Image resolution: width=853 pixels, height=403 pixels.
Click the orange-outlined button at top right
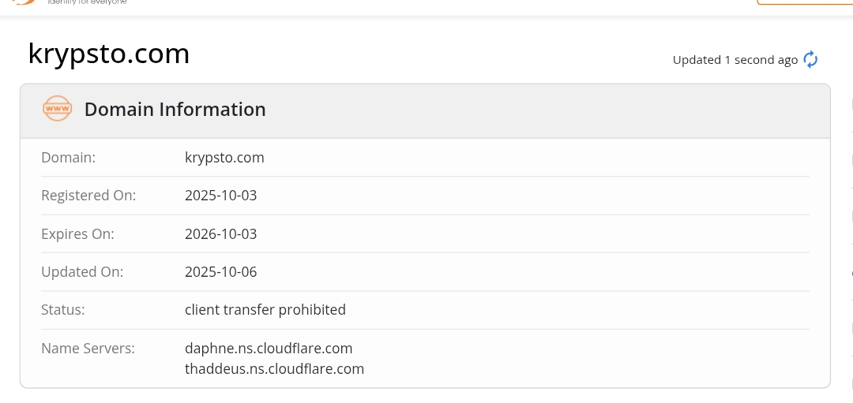pos(804,2)
